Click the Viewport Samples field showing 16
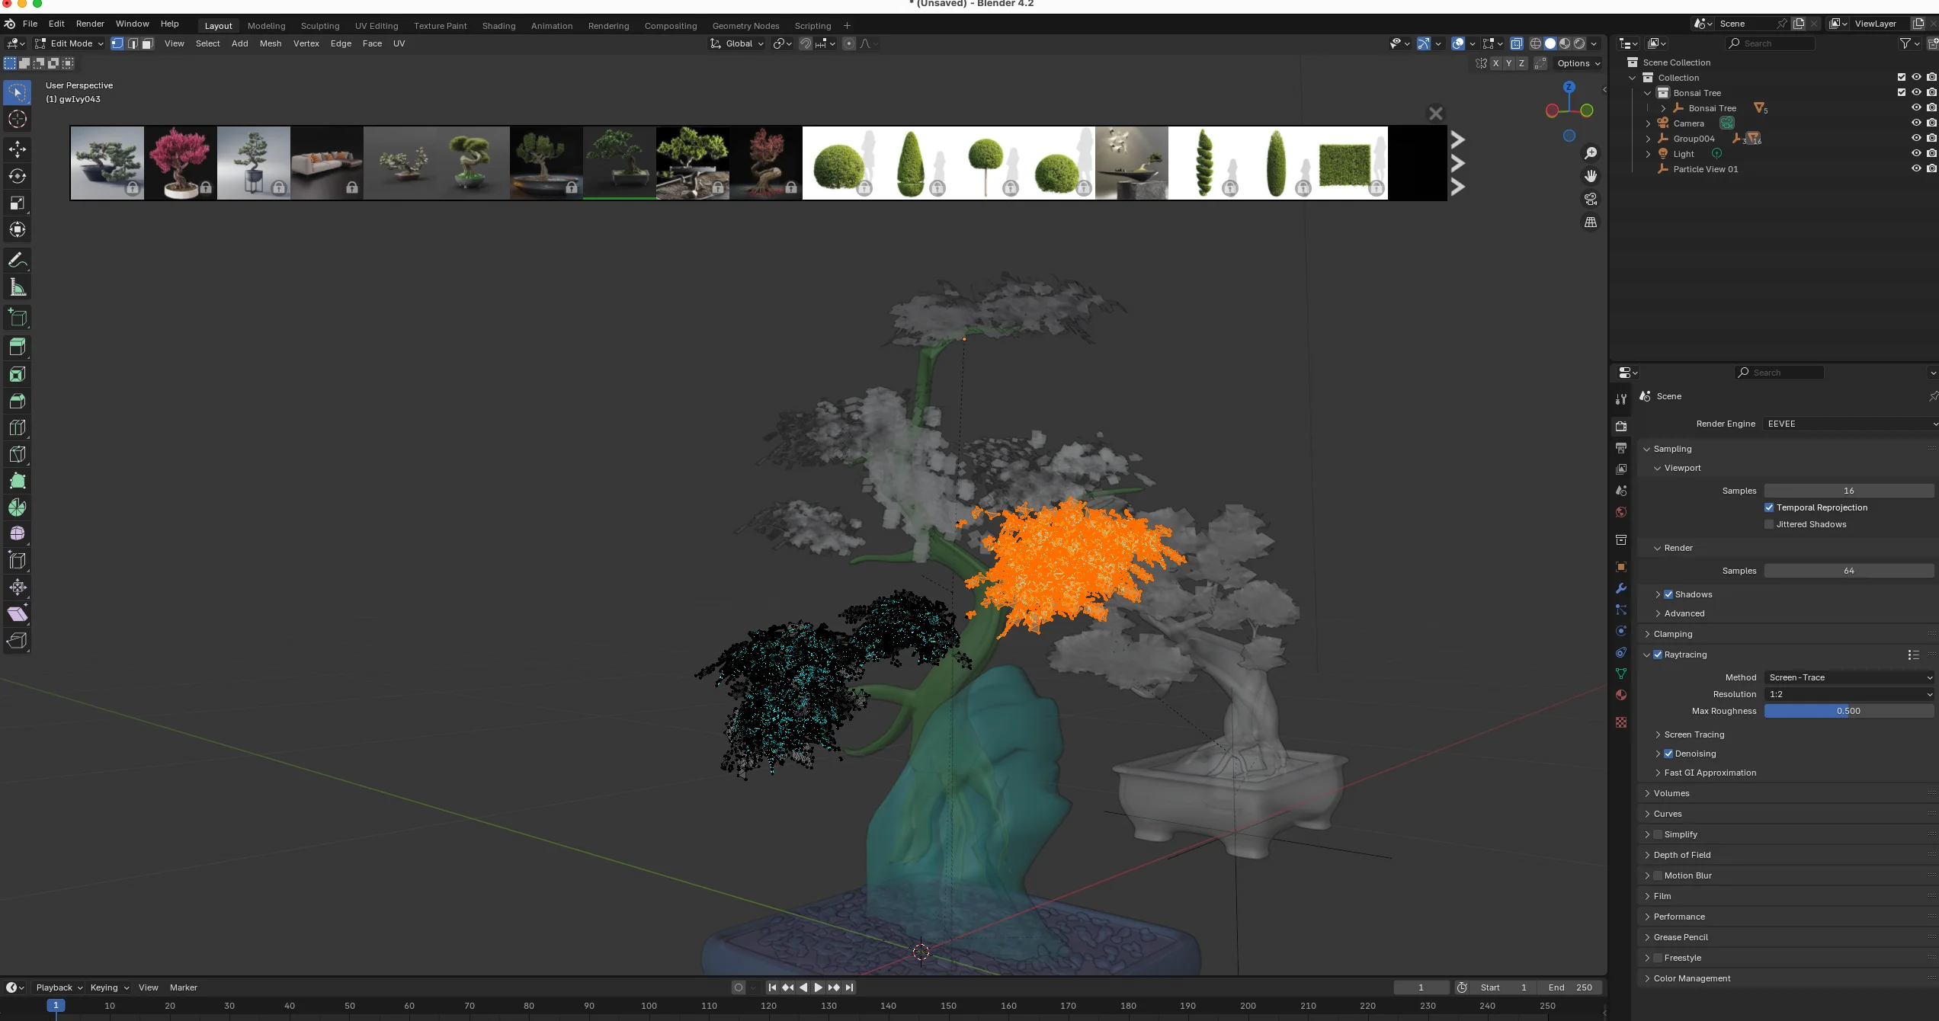This screenshot has height=1021, width=1939. pos(1849,491)
